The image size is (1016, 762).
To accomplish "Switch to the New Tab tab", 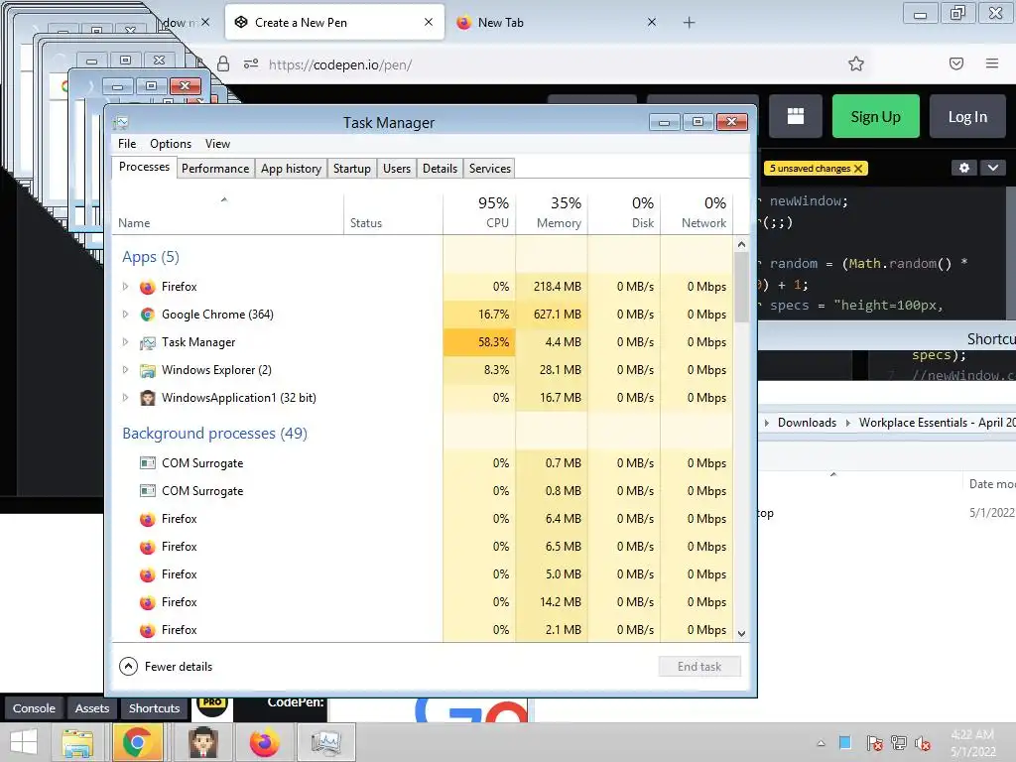I will point(558,23).
